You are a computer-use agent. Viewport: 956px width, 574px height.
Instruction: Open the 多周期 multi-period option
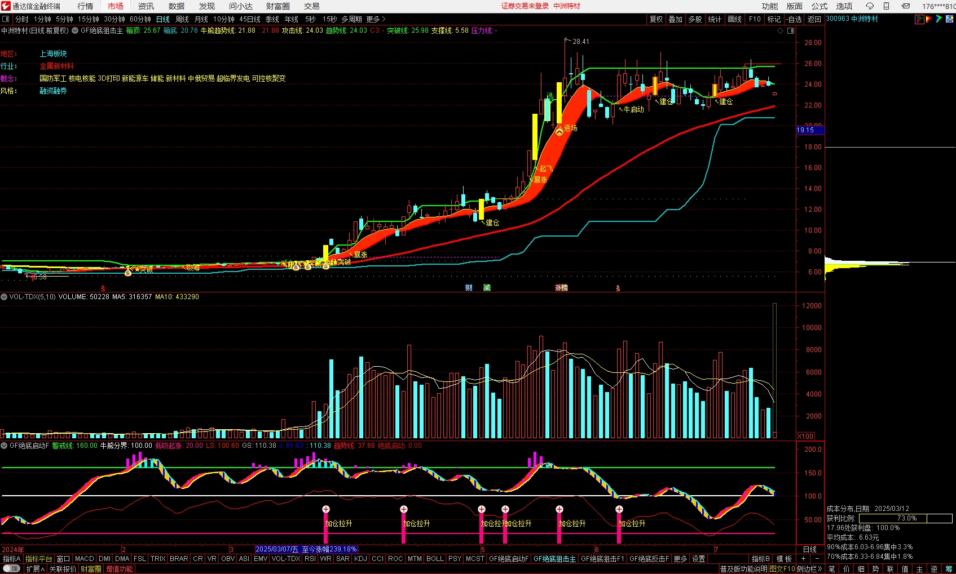point(351,19)
